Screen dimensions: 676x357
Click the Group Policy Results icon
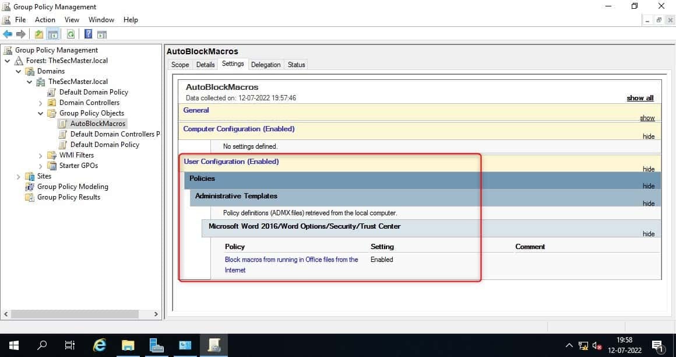[x=30, y=197]
